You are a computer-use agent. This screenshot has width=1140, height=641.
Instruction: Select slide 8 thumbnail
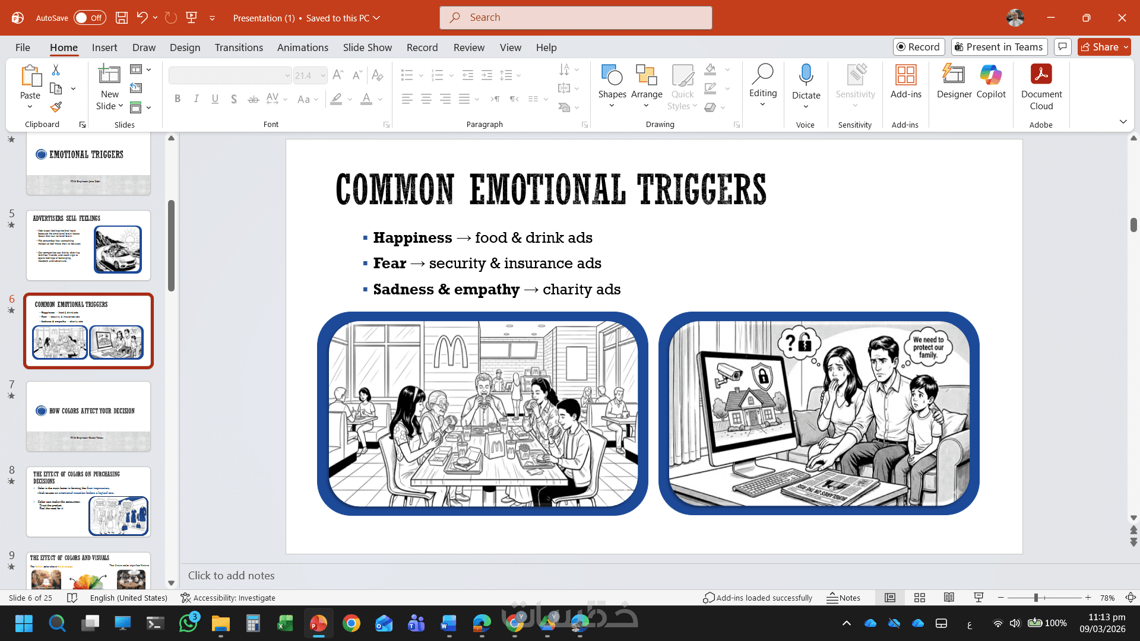[88, 502]
